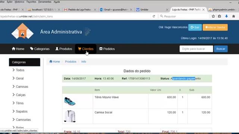
Task: Select Camisas in the Categorias sidebar
Action: coord(22,87)
